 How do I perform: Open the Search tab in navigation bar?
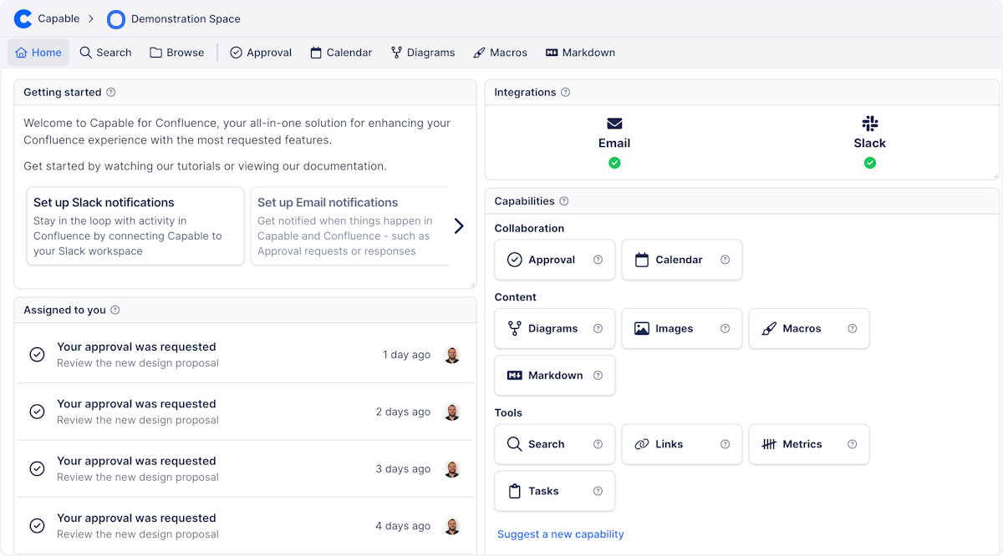[105, 53]
